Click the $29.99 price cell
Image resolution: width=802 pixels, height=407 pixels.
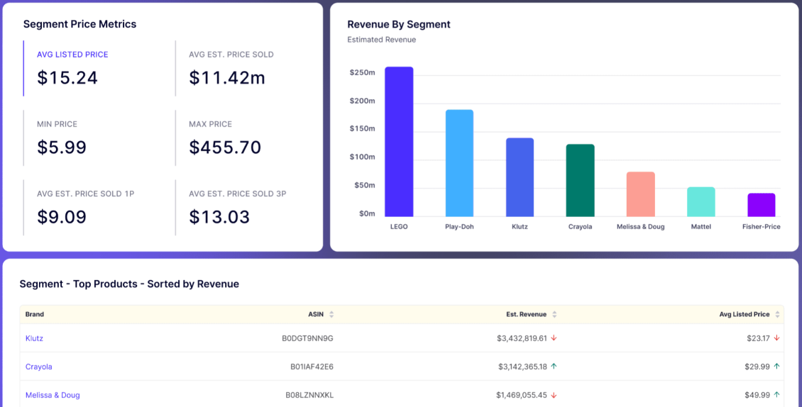(757, 367)
